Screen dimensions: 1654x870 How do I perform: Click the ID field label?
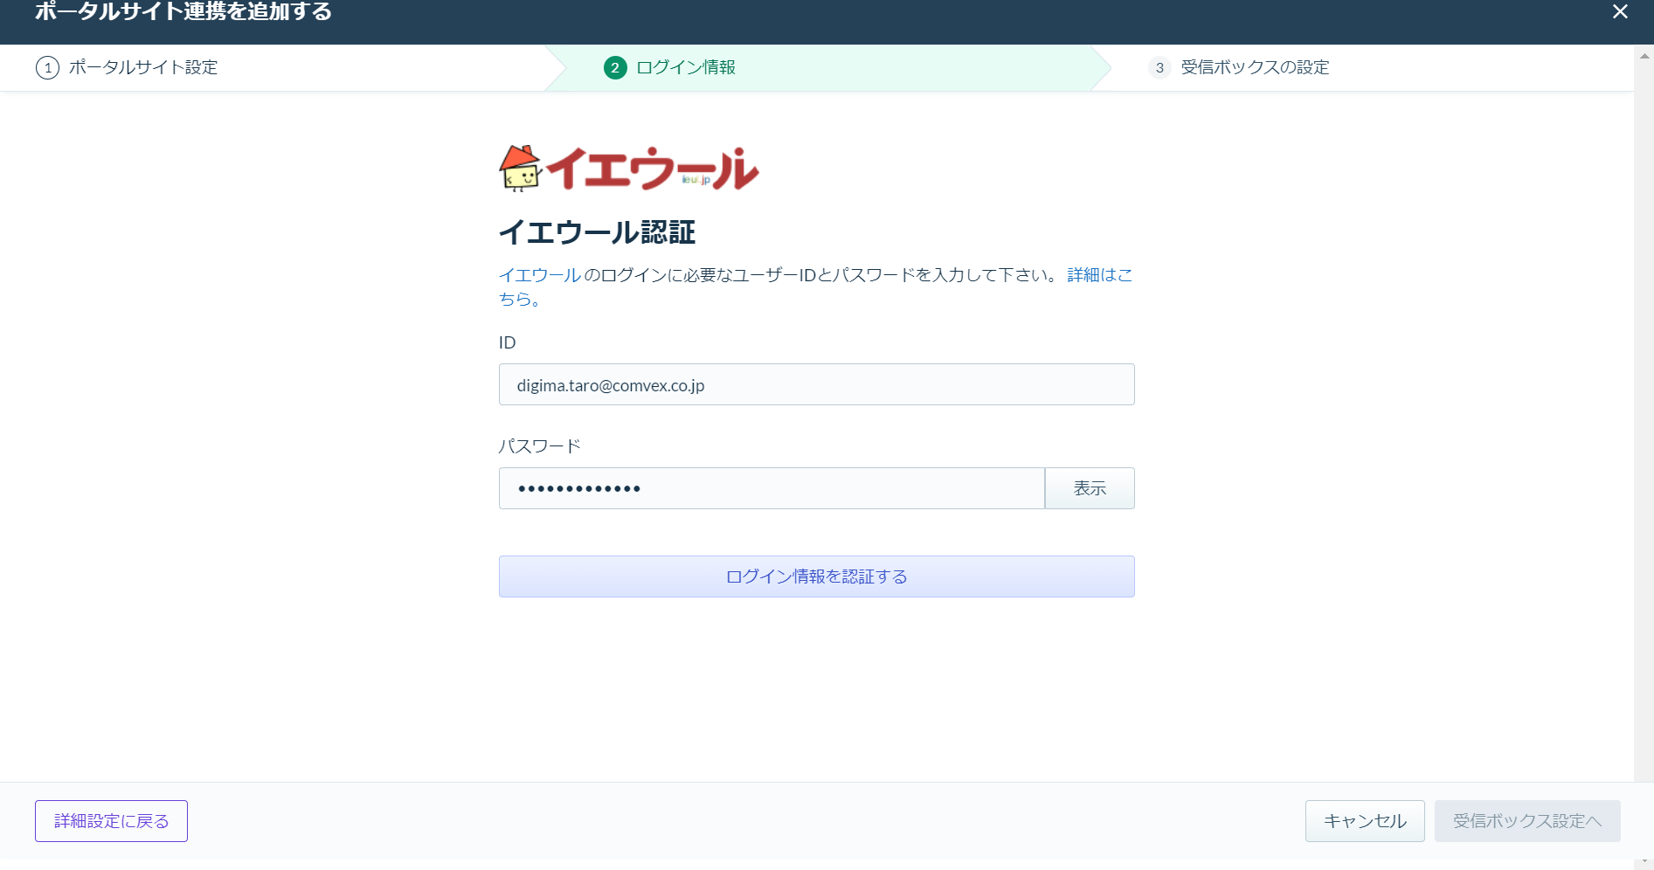(x=508, y=342)
